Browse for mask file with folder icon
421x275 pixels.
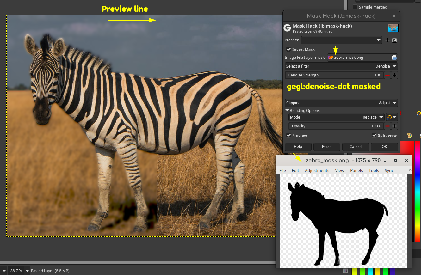(x=394, y=57)
